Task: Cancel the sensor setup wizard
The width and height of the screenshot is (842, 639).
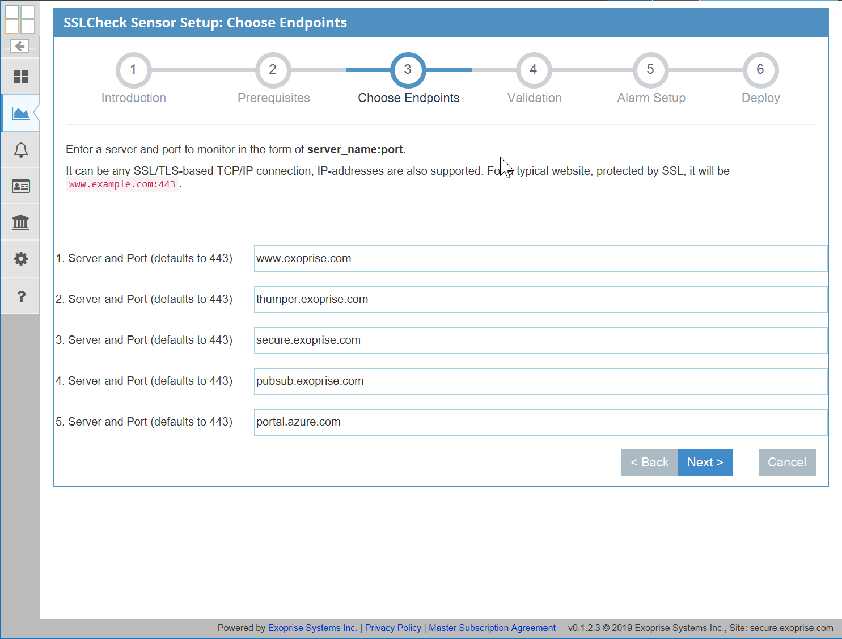Action: coord(787,463)
